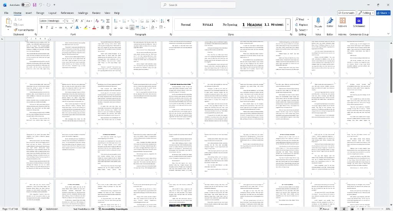Apply the No Spacing style
This screenshot has width=393, height=211.
pyautogui.click(x=230, y=25)
